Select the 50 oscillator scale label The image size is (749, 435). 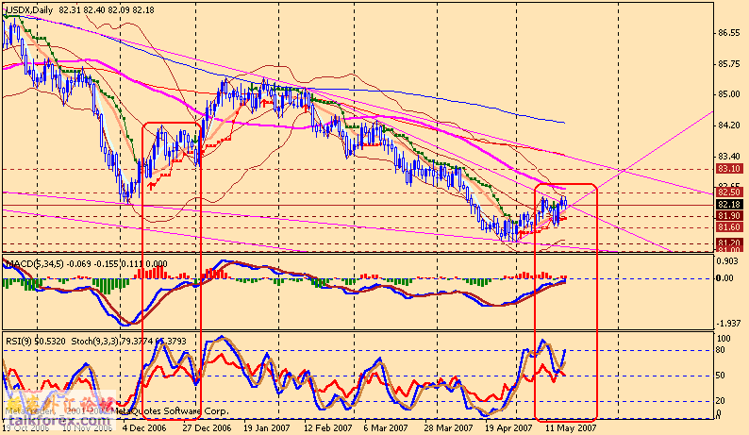point(721,376)
